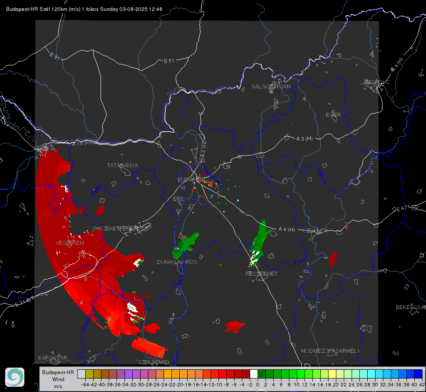Click the DUNAÚJVÁROS city label
The image size is (426, 392).
tap(177, 262)
